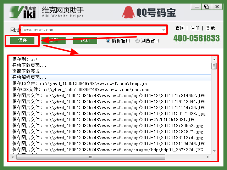Click the log scroll up arrow
Image resolution: width=227 pixels, height=170 pixels.
(214, 59)
